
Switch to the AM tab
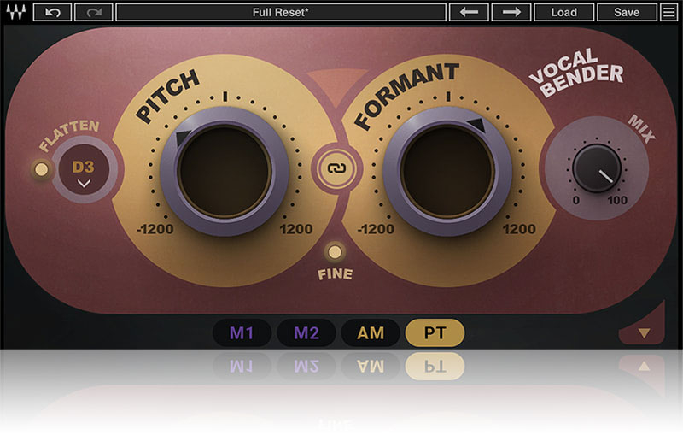(371, 332)
